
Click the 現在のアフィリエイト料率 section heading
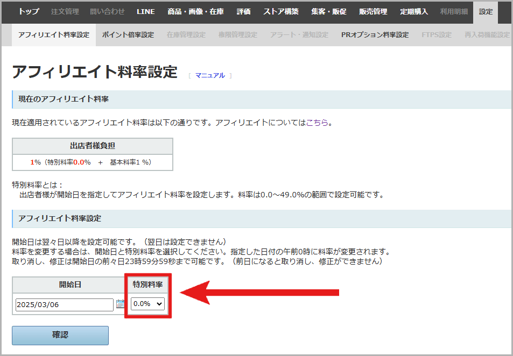pos(63,99)
